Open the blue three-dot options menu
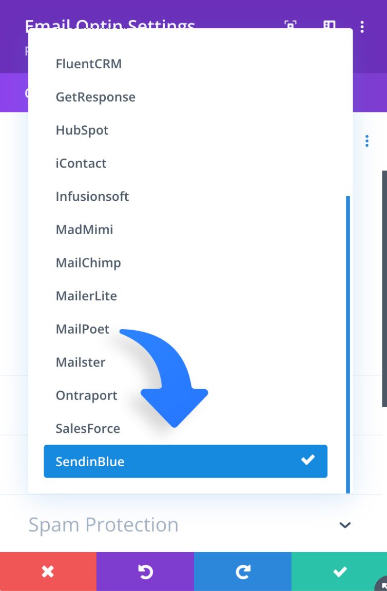Viewport: 387px width, 591px height. coord(367,140)
